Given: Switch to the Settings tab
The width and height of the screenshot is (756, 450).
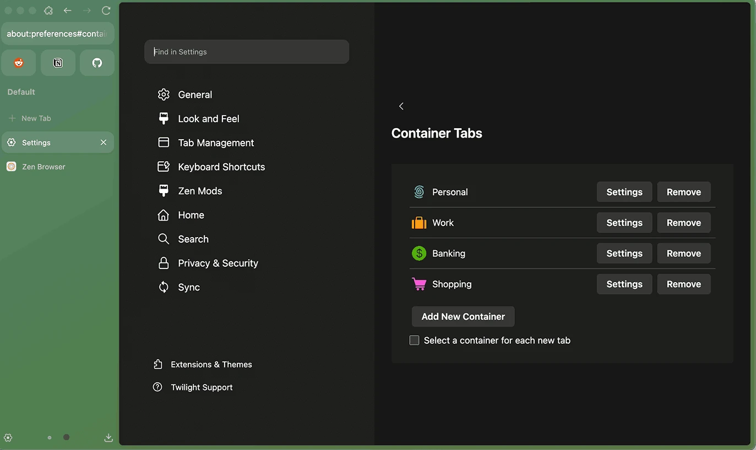Looking at the screenshot, I should click(x=58, y=142).
